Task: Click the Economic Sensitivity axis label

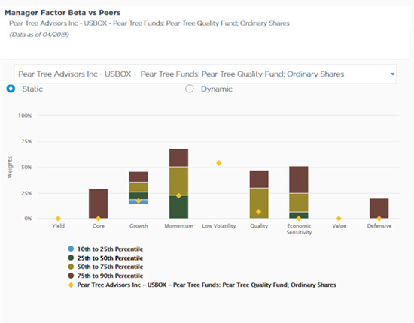Action: click(x=299, y=229)
